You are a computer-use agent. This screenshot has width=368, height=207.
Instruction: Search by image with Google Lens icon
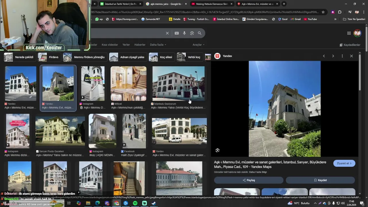click(192, 33)
